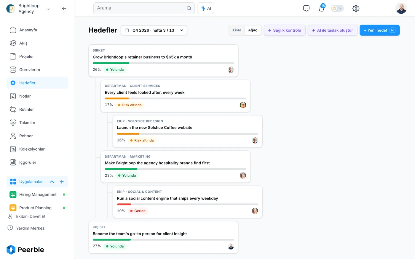The image size is (415, 259).
Task: Go to Anasayfa in sidebar
Action: [x=37, y=30]
